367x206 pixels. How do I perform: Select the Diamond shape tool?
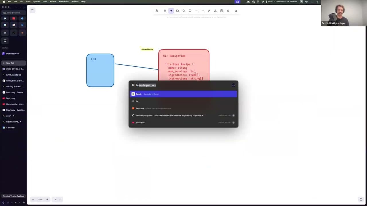[184, 11]
